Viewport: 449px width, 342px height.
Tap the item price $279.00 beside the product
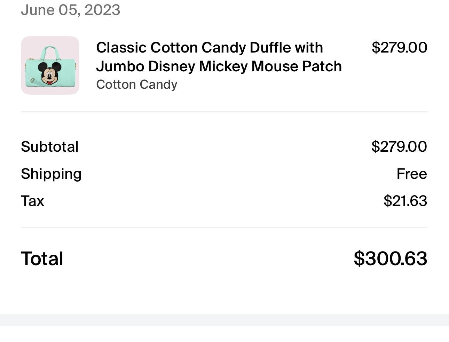click(x=399, y=48)
